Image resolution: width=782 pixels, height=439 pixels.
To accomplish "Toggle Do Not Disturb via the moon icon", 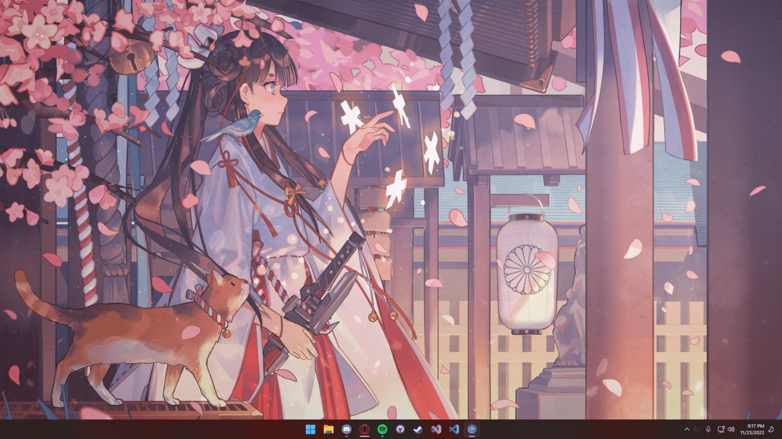I will coord(771,429).
